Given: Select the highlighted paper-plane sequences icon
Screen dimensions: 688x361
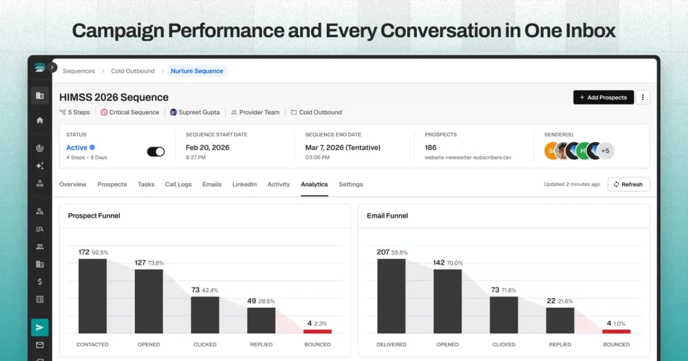Looking at the screenshot, I should (x=40, y=327).
